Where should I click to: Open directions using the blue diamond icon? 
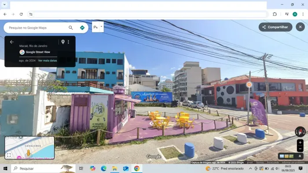(x=82, y=28)
